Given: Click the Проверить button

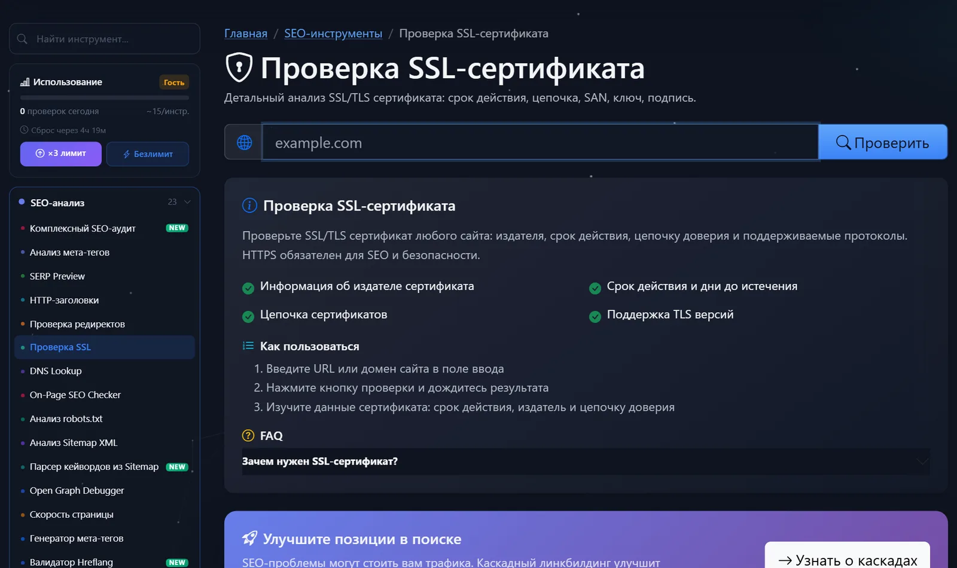Looking at the screenshot, I should point(883,142).
